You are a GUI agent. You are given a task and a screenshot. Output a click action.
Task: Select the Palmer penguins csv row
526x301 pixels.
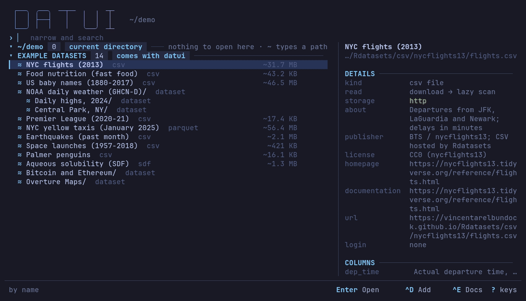coord(168,155)
